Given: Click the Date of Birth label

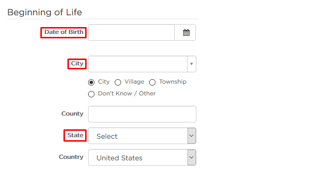Looking at the screenshot, I should point(63,32).
